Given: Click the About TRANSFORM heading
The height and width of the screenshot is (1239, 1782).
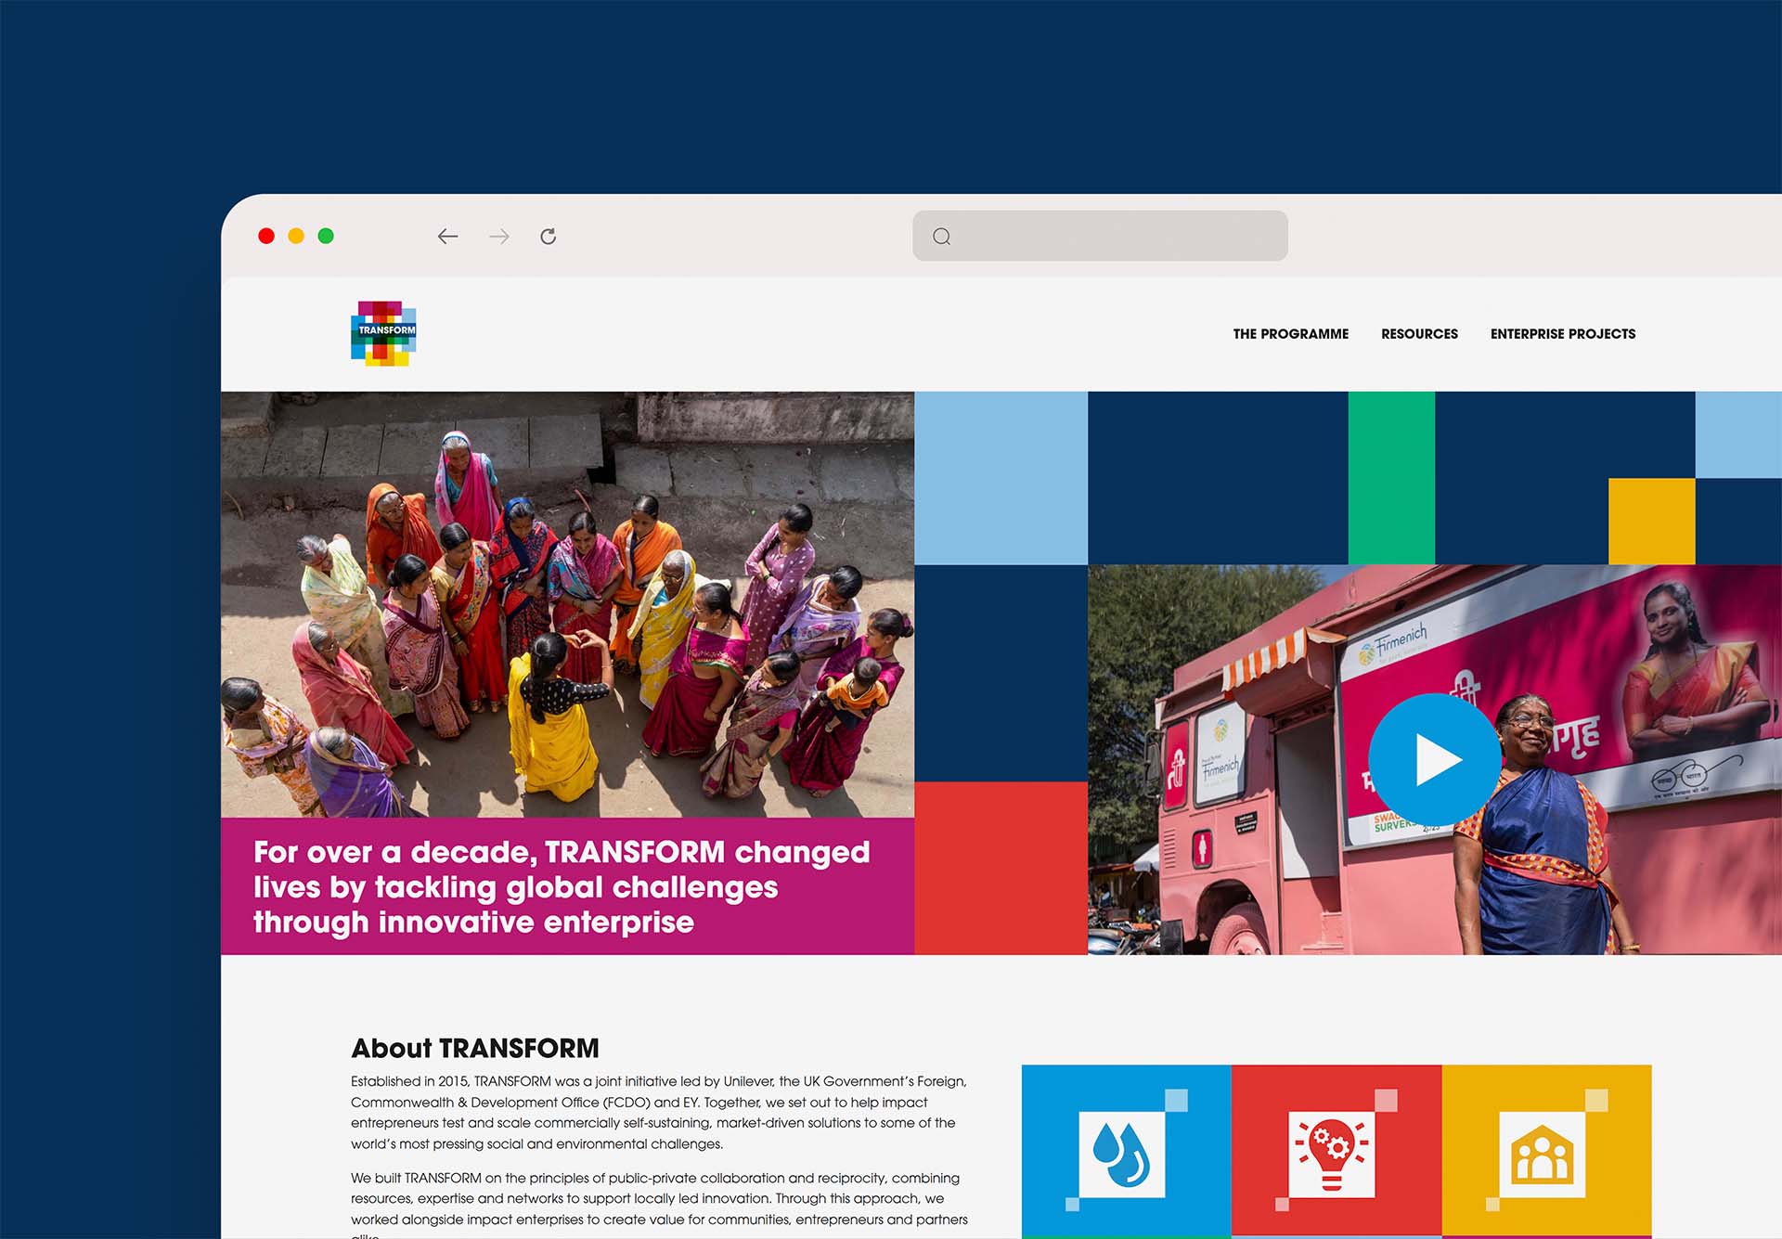Looking at the screenshot, I should tap(475, 1049).
